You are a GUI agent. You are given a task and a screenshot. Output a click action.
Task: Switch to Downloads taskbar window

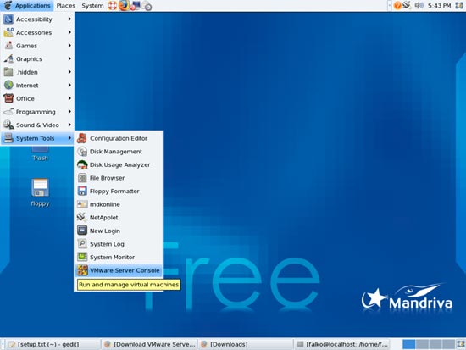pyautogui.click(x=246, y=344)
